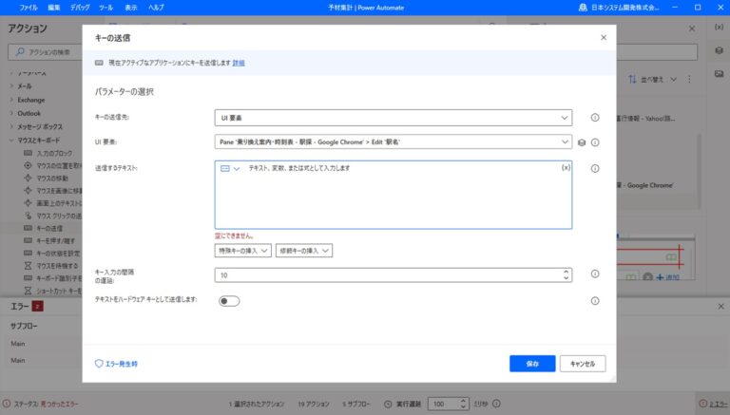Open the キーの送信先 dropdown
Screen dimensions: 730x415
393,118
